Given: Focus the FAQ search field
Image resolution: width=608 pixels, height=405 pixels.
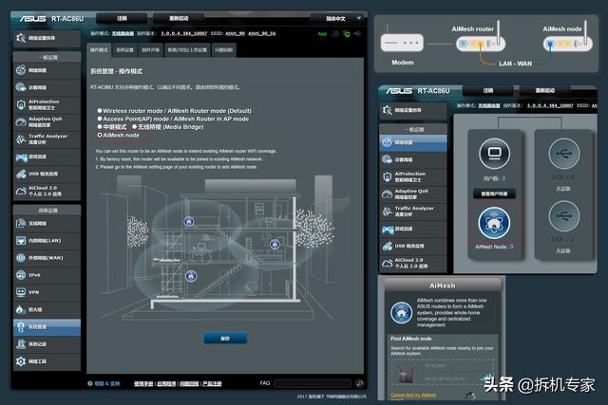Looking at the screenshot, I should [x=313, y=383].
